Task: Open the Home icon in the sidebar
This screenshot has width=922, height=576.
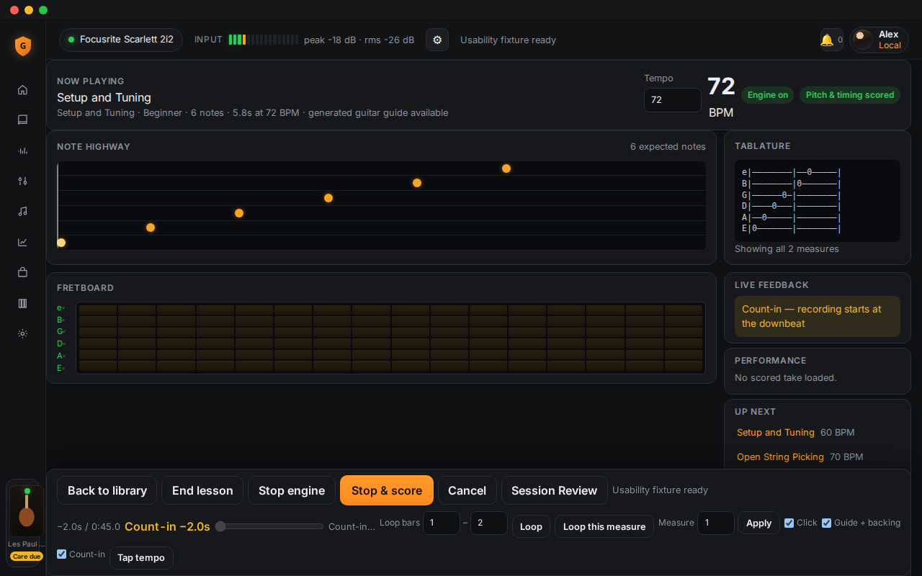Action: [22, 90]
